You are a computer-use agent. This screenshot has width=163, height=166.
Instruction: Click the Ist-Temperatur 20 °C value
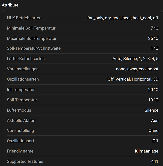tap(153, 90)
